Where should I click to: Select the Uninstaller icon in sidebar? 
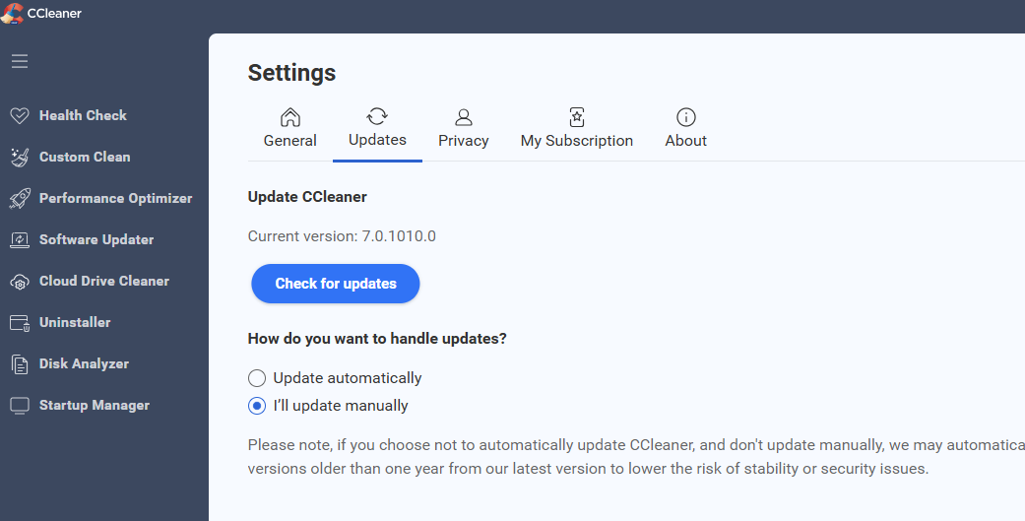tap(20, 323)
